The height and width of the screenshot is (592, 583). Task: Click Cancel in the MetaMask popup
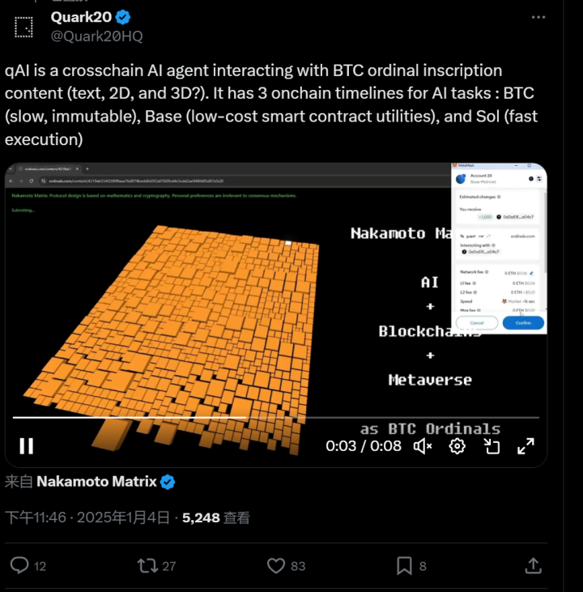coord(476,322)
